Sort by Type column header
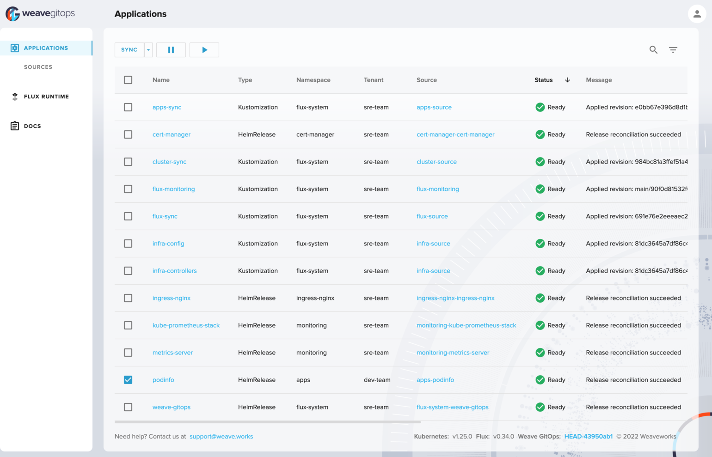 (x=245, y=80)
